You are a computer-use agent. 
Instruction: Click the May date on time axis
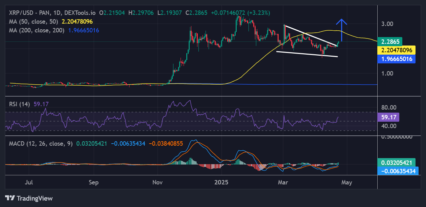coord(347,182)
